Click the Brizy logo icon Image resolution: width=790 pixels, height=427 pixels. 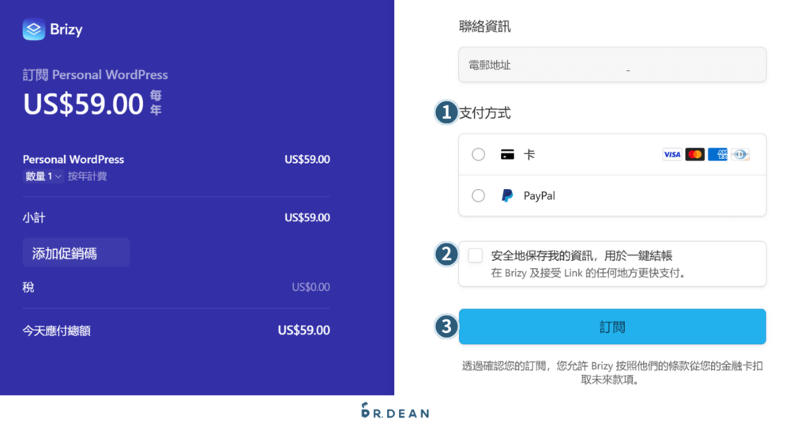(34, 29)
